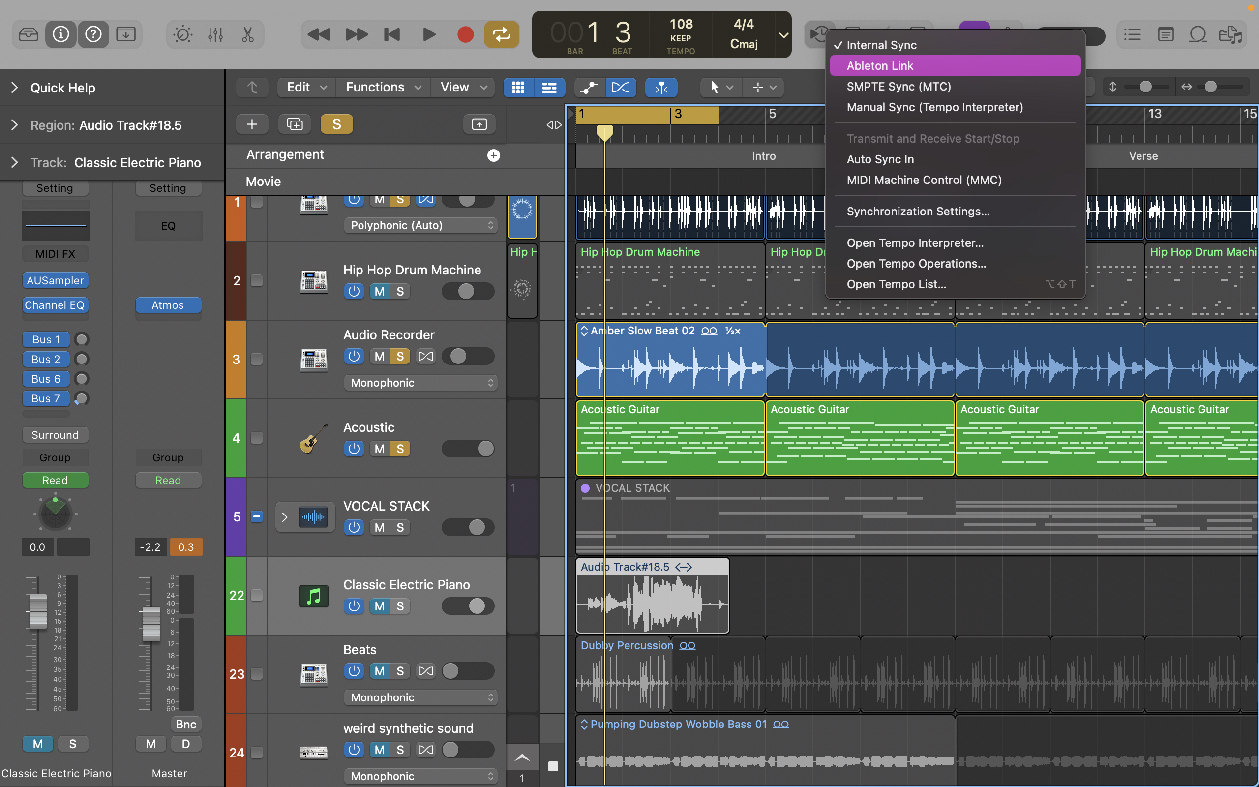This screenshot has height=787, width=1259.
Task: Mute the Hip Hop Drum Machine track
Action: (x=380, y=292)
